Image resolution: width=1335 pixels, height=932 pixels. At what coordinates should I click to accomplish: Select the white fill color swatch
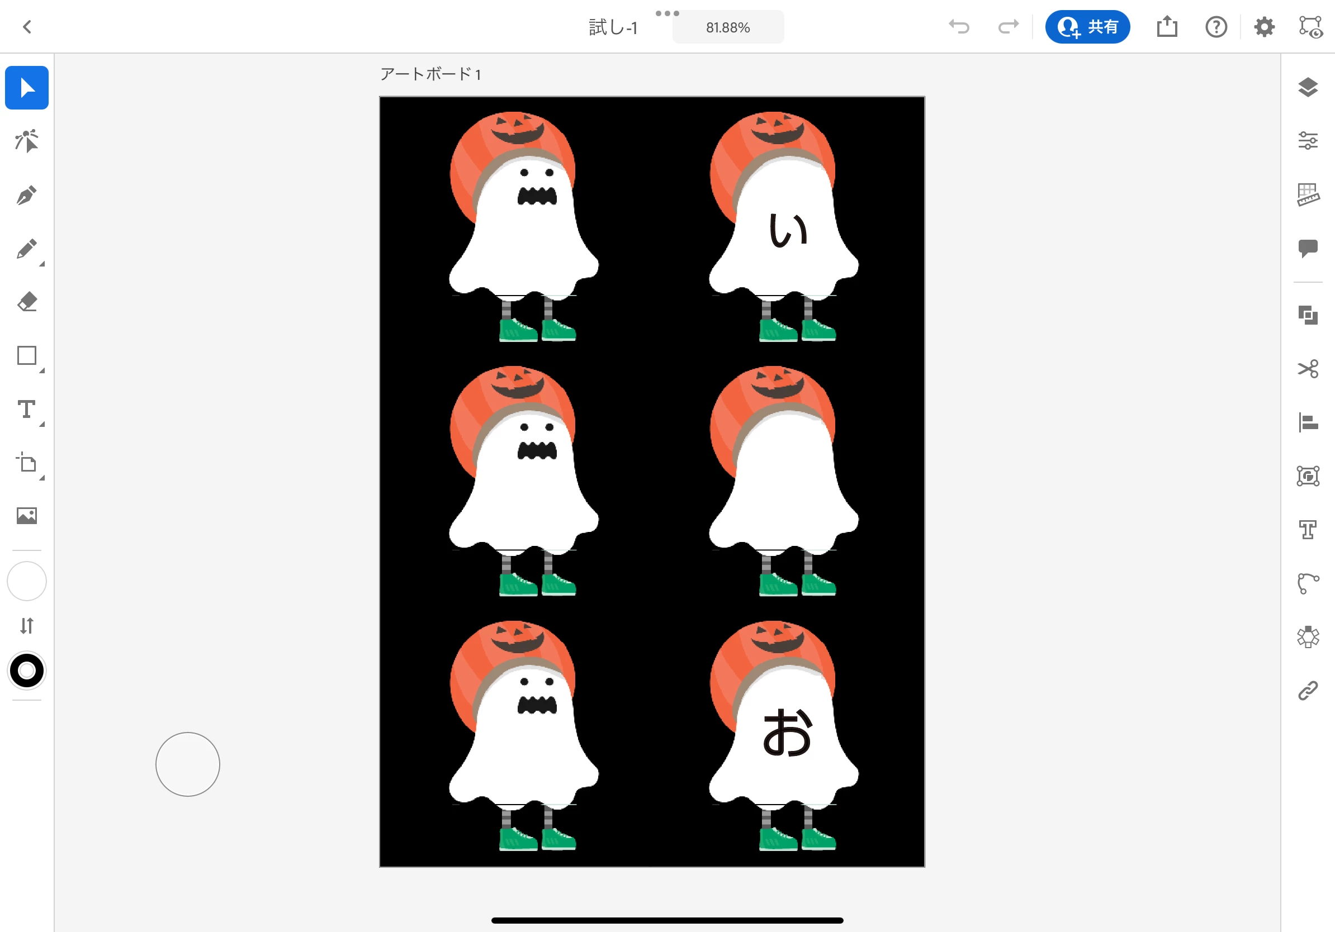click(x=27, y=581)
